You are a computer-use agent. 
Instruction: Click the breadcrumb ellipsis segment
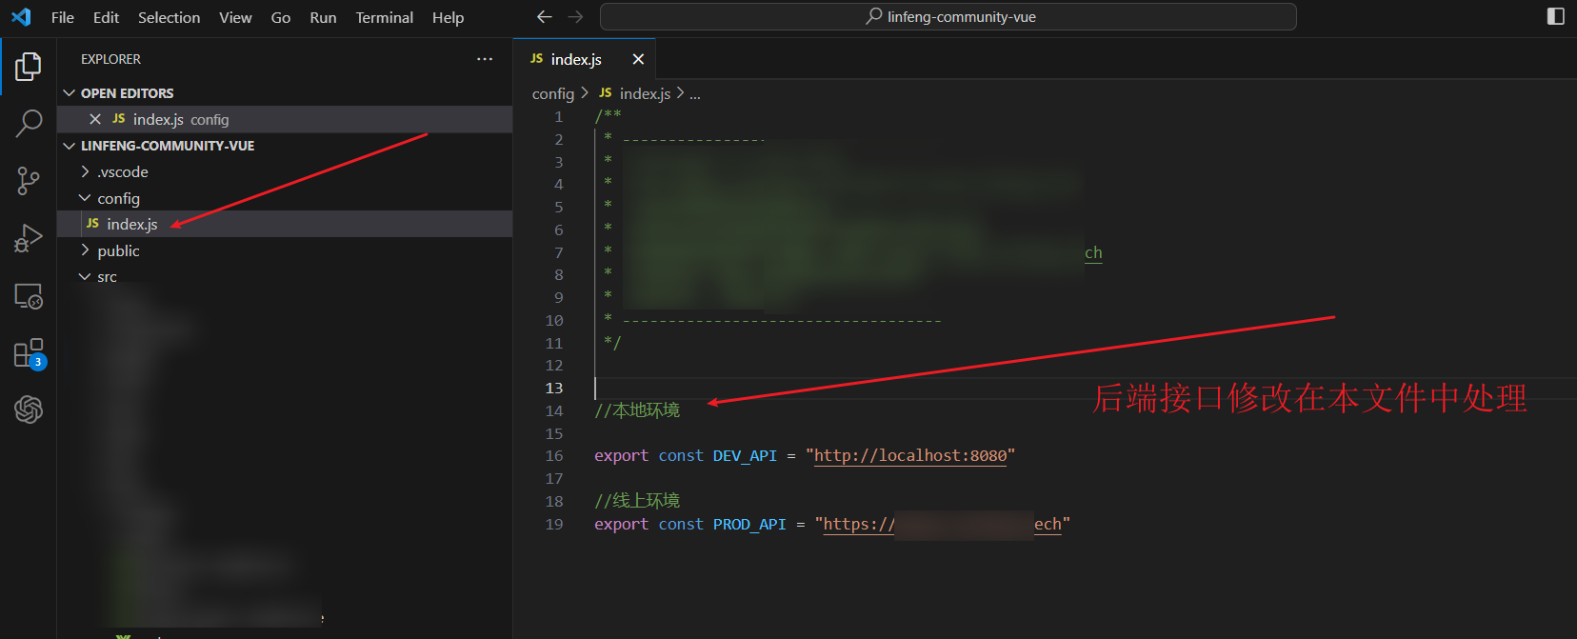point(695,93)
